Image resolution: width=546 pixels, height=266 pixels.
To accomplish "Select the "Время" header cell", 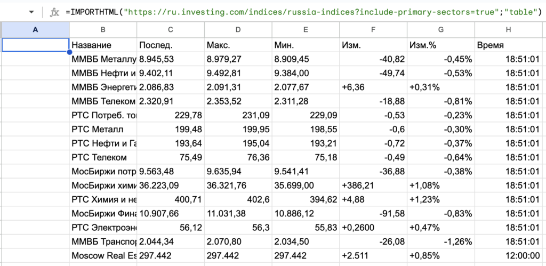I will [x=509, y=45].
